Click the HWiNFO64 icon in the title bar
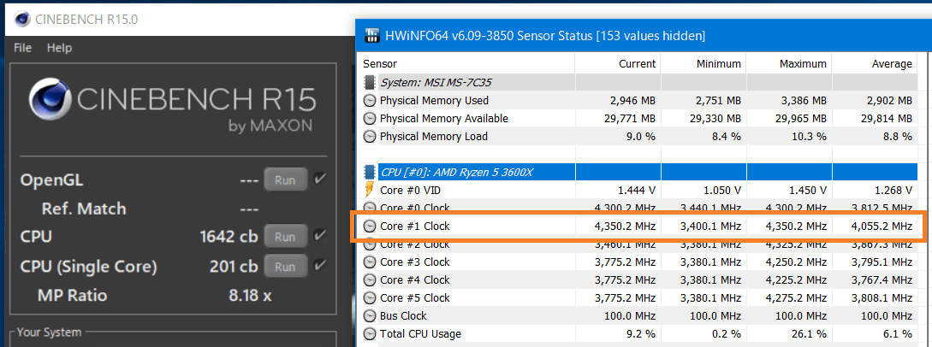This screenshot has height=347, width=932. click(x=372, y=36)
